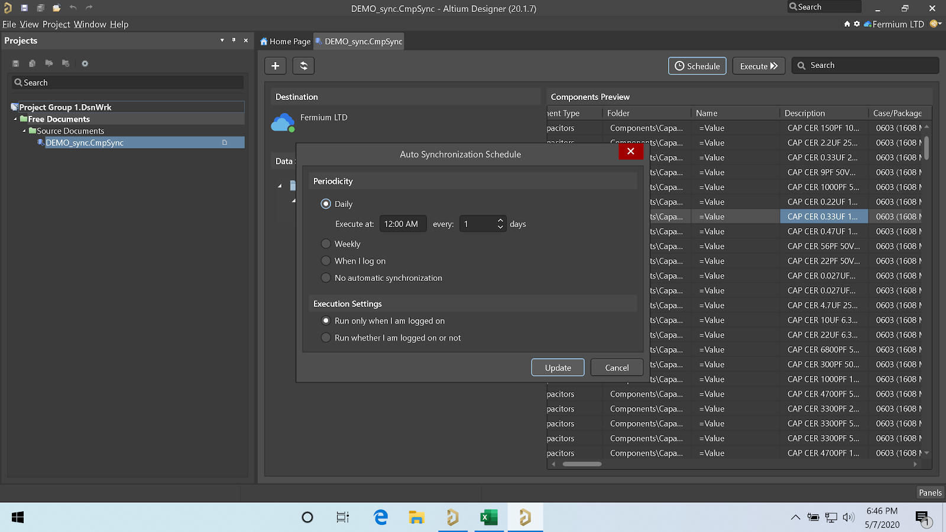
Task: Open the Panels button
Action: pos(930,492)
